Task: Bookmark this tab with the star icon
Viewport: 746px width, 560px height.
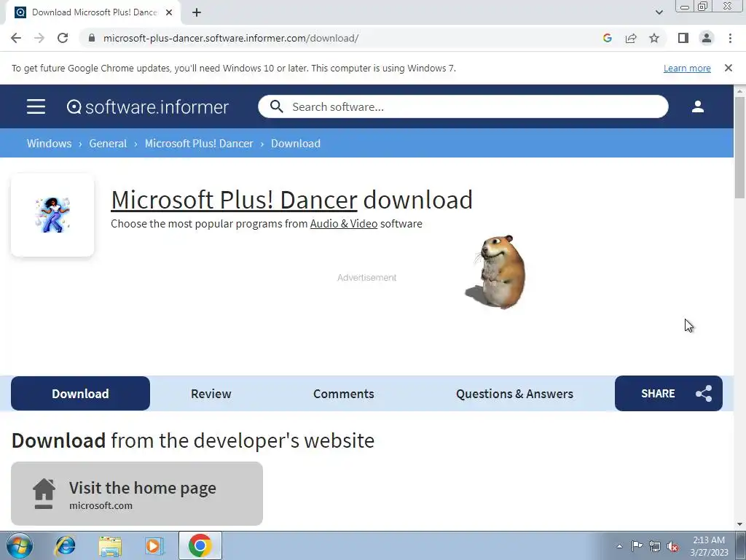Action: (654, 38)
